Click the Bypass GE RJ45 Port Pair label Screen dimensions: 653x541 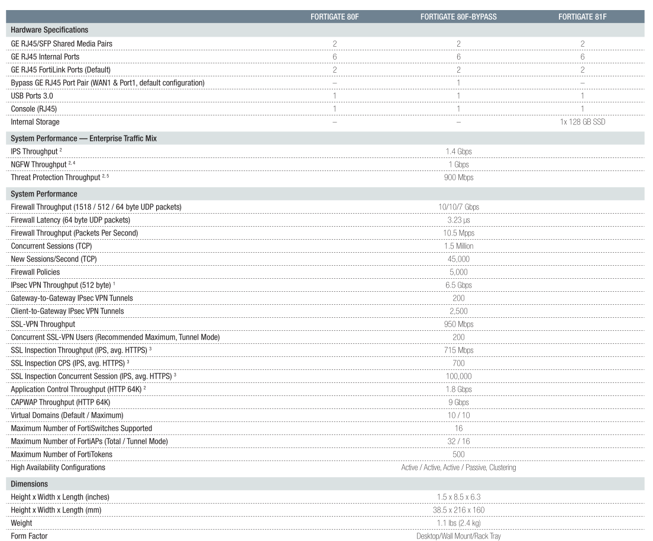[x=108, y=82]
